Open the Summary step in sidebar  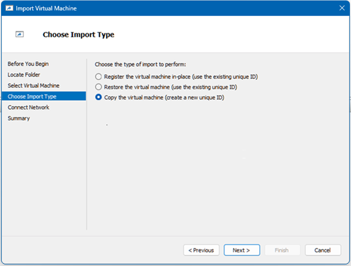[x=18, y=119]
